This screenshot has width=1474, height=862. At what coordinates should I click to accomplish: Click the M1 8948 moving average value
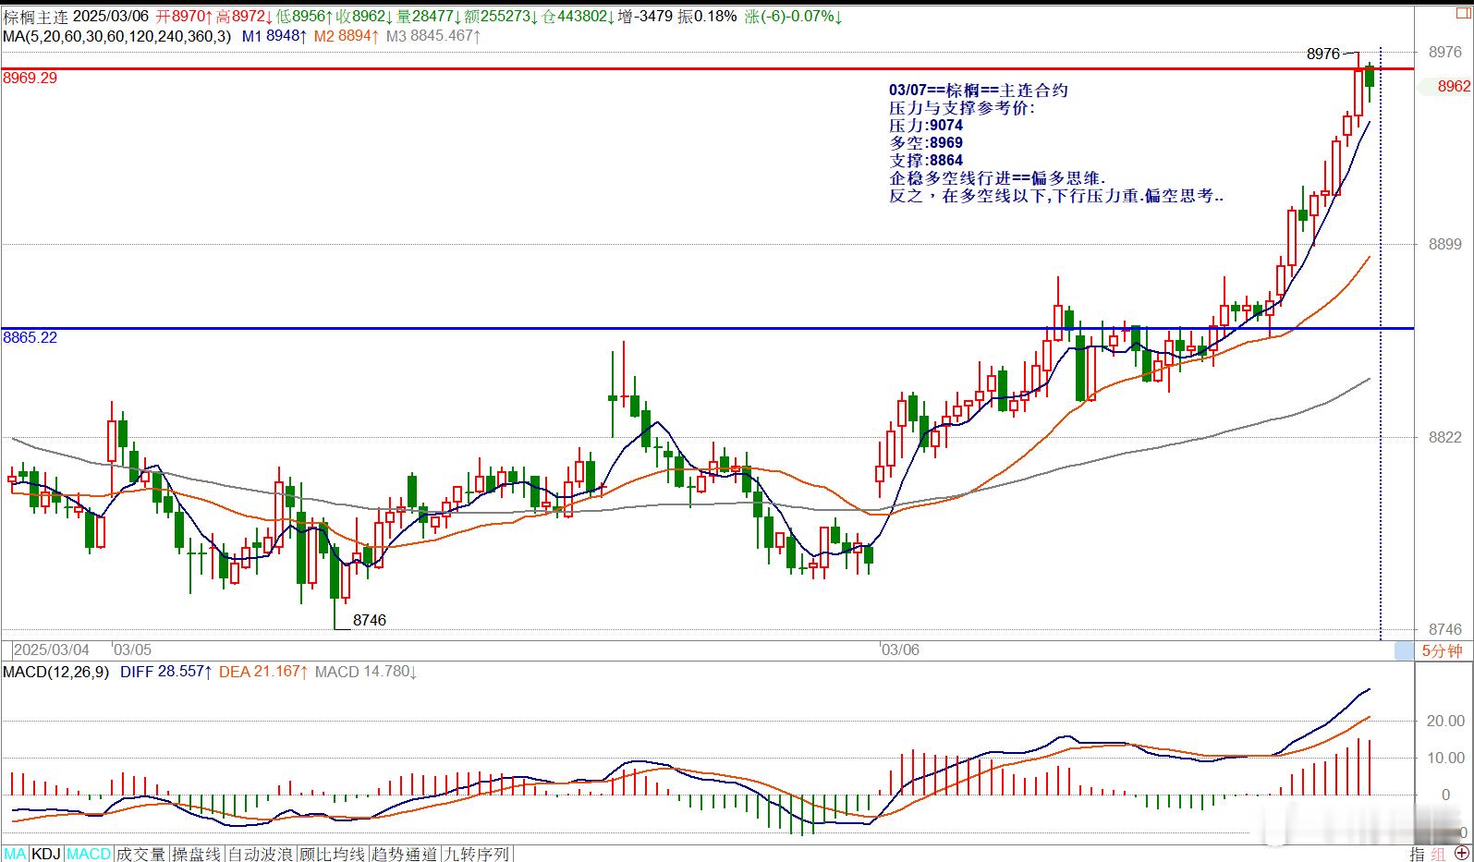pyautogui.click(x=273, y=36)
